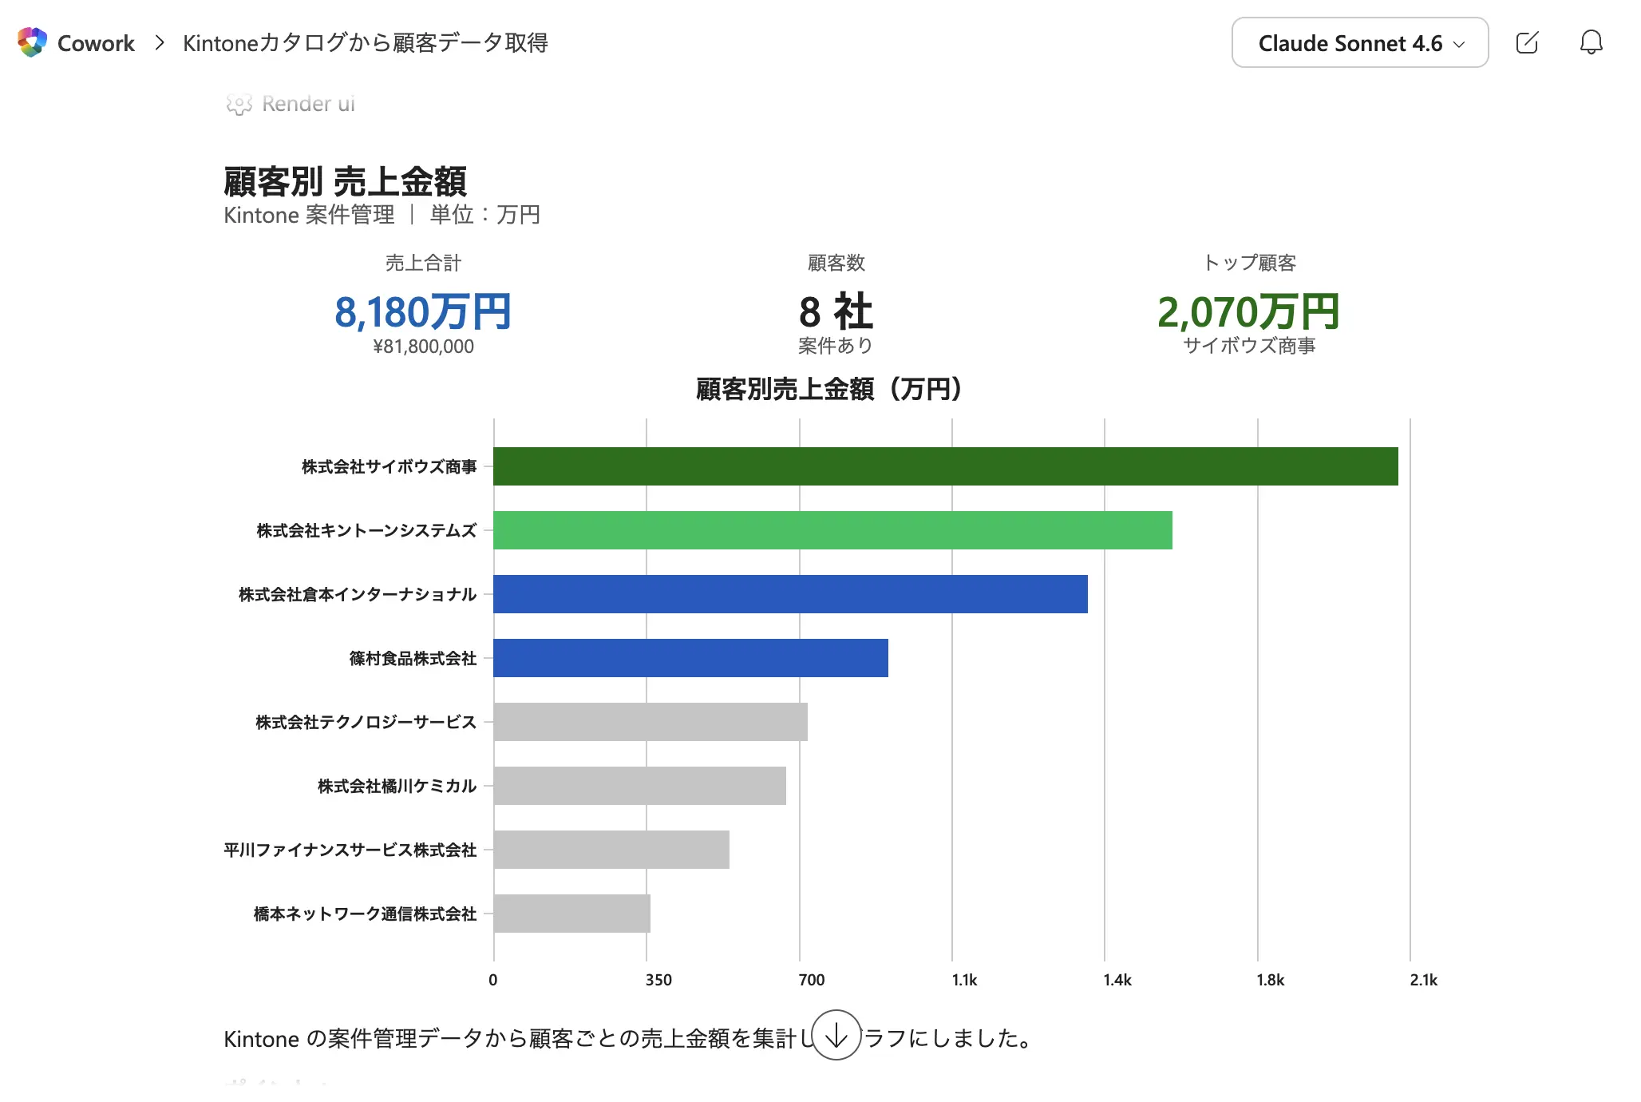Click the Render ui gear icon

tap(239, 105)
